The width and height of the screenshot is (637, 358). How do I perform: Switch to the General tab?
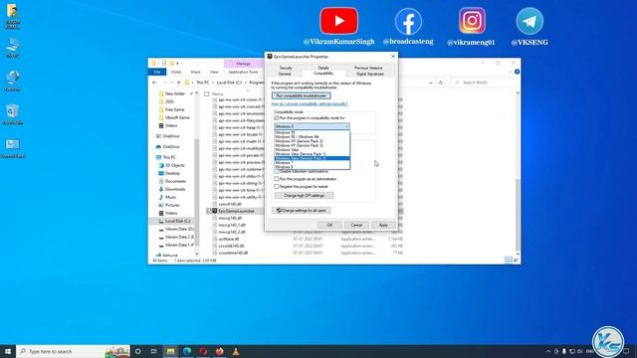(x=285, y=74)
